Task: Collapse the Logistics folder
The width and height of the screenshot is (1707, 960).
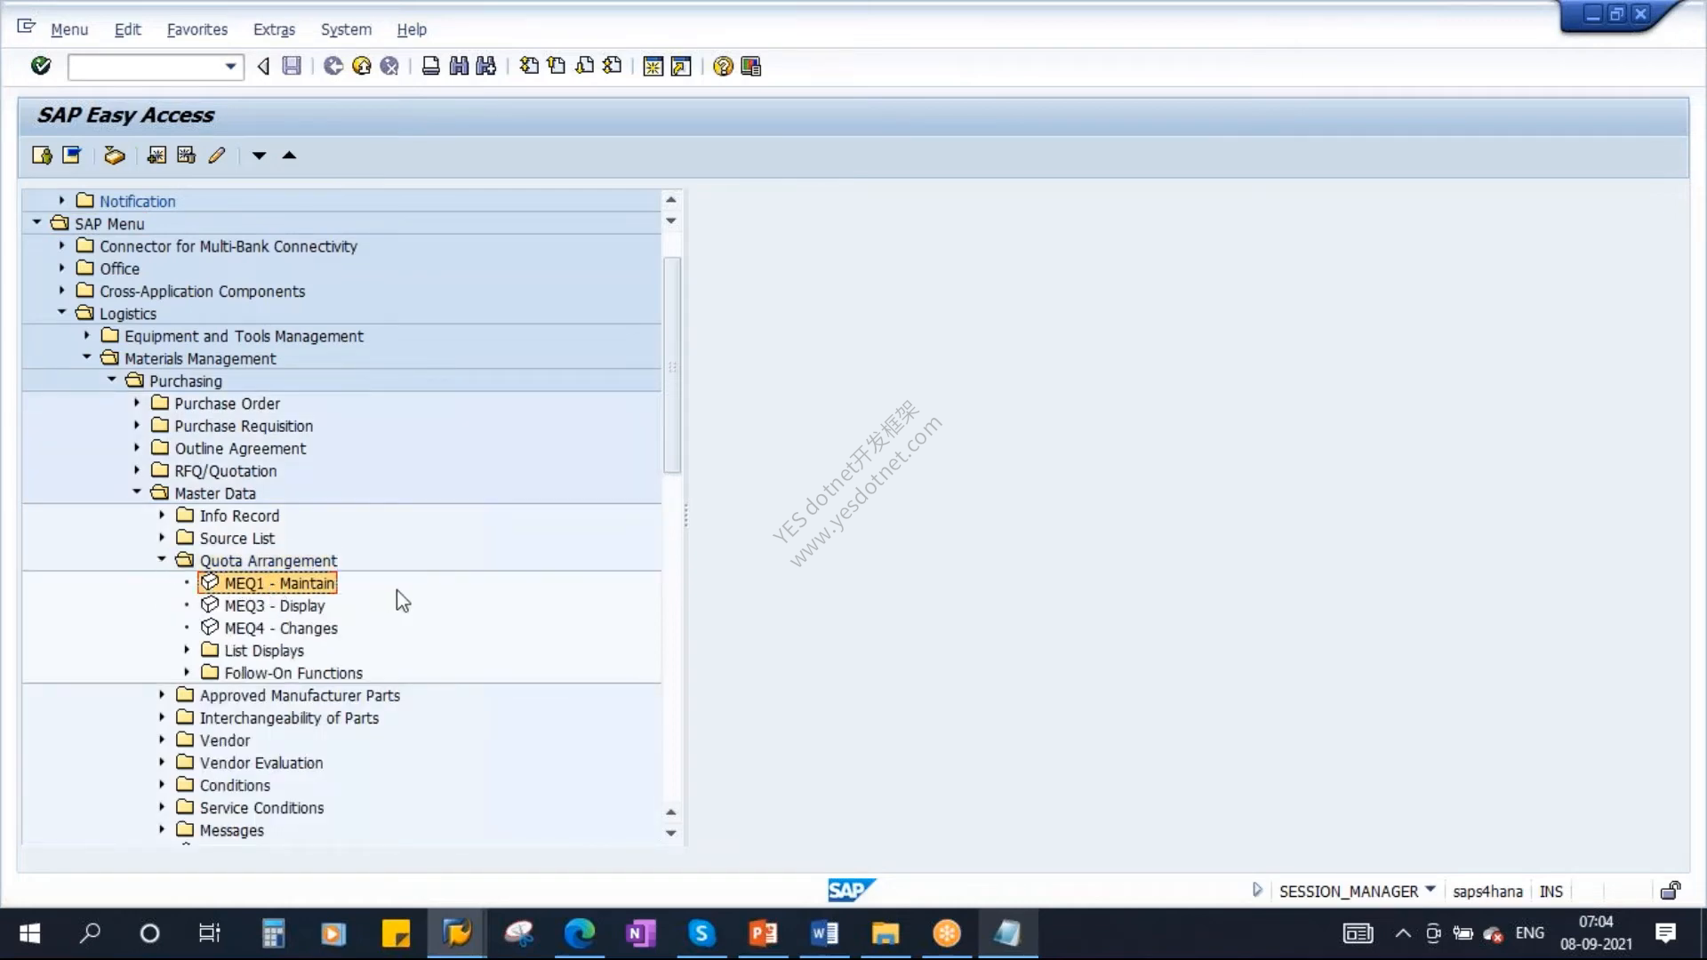Action: click(61, 313)
